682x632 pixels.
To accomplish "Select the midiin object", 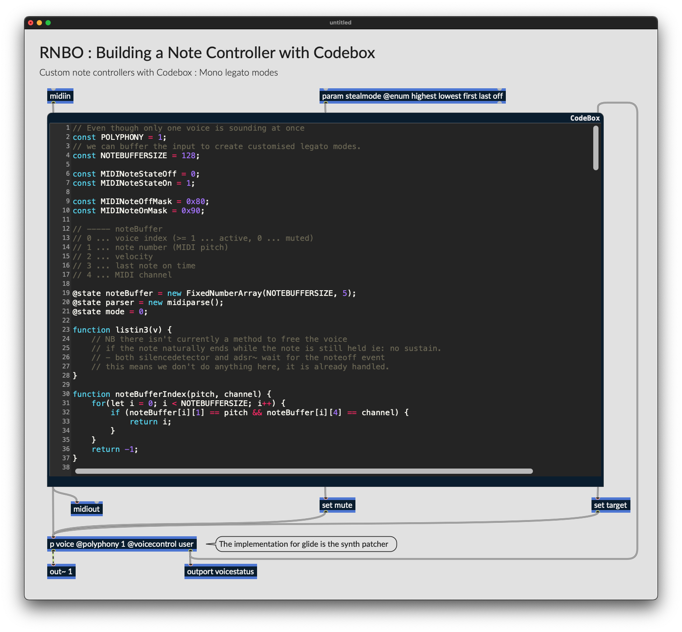I will 60,96.
